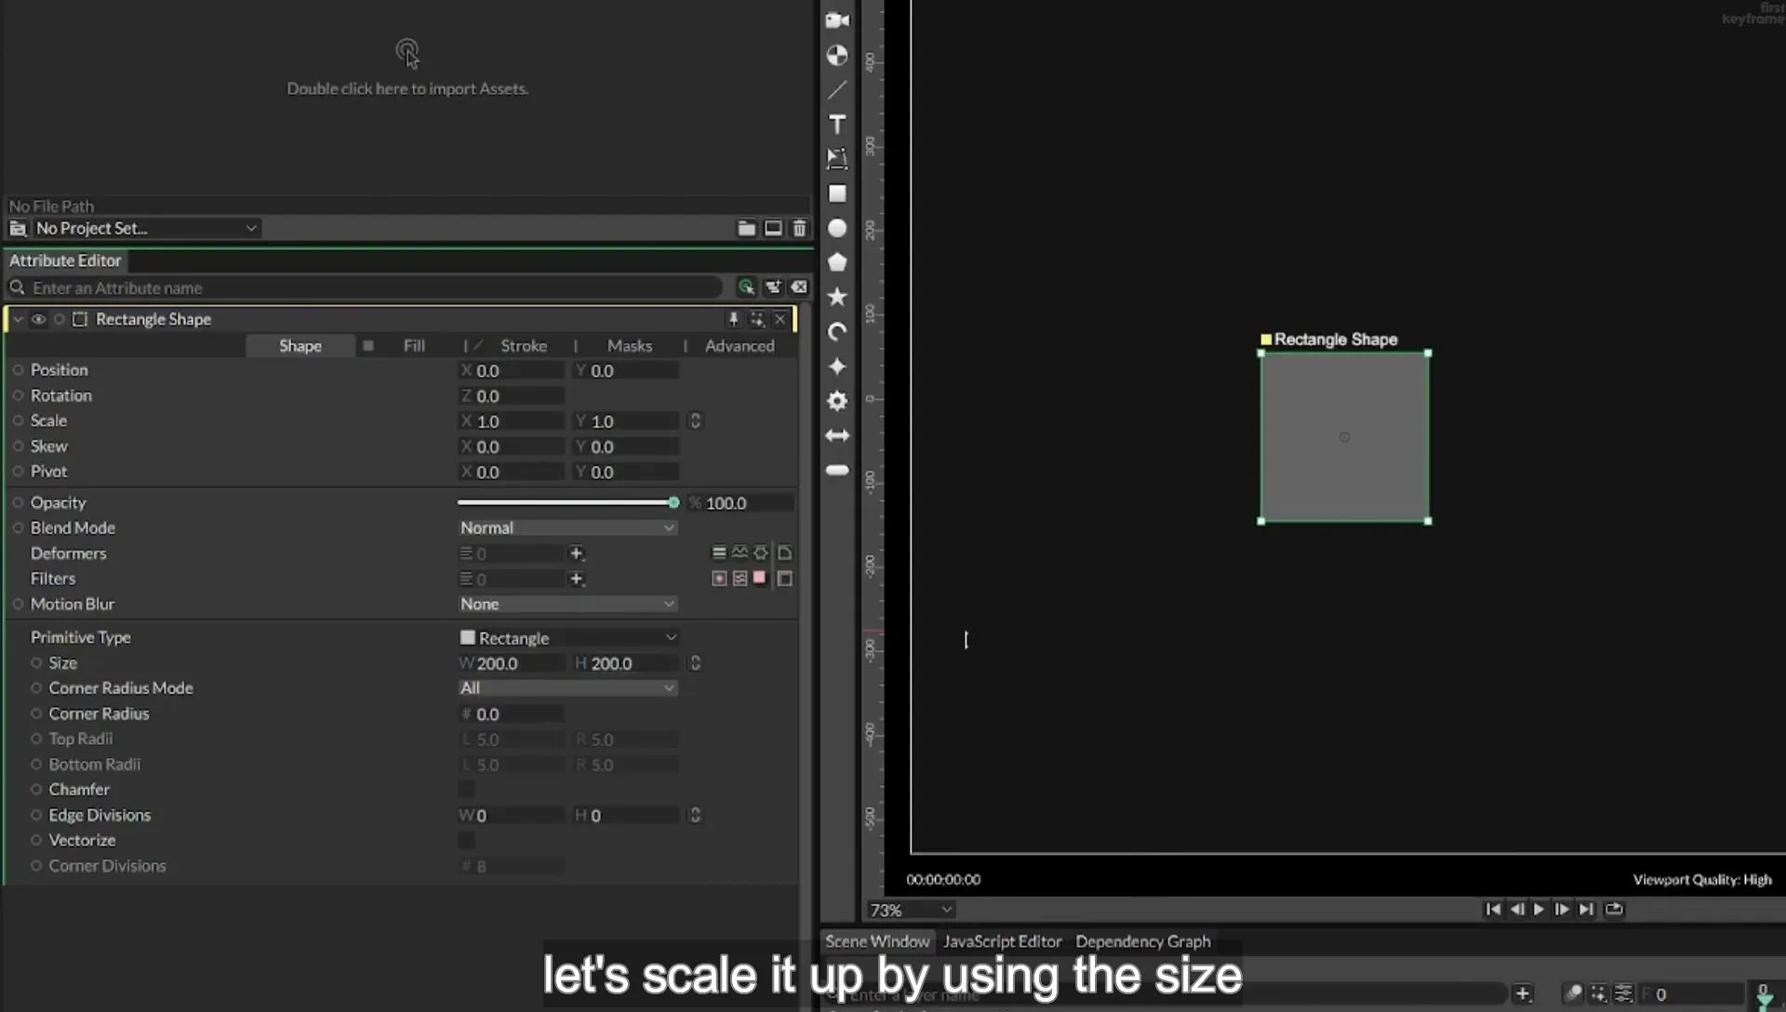Screen dimensions: 1786x1012
Task: Click the Play button in viewport controls
Action: click(1539, 910)
